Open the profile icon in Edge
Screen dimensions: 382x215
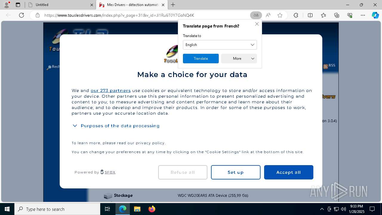pos(7,5)
